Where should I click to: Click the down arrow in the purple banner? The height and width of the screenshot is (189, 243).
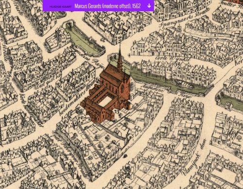[x=149, y=6]
